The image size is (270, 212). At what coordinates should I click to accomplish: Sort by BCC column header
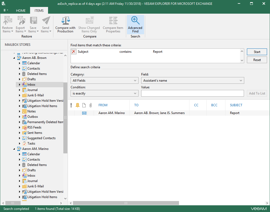(x=214, y=105)
